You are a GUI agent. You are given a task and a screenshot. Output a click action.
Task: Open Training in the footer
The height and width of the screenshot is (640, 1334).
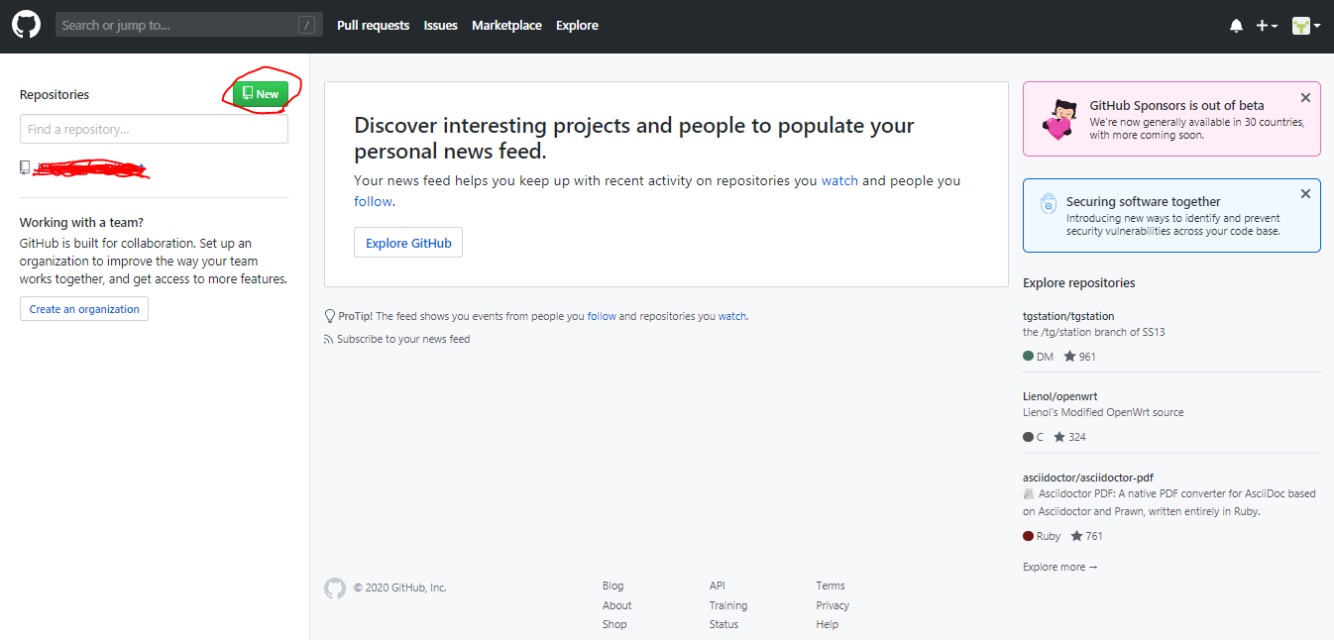728,605
